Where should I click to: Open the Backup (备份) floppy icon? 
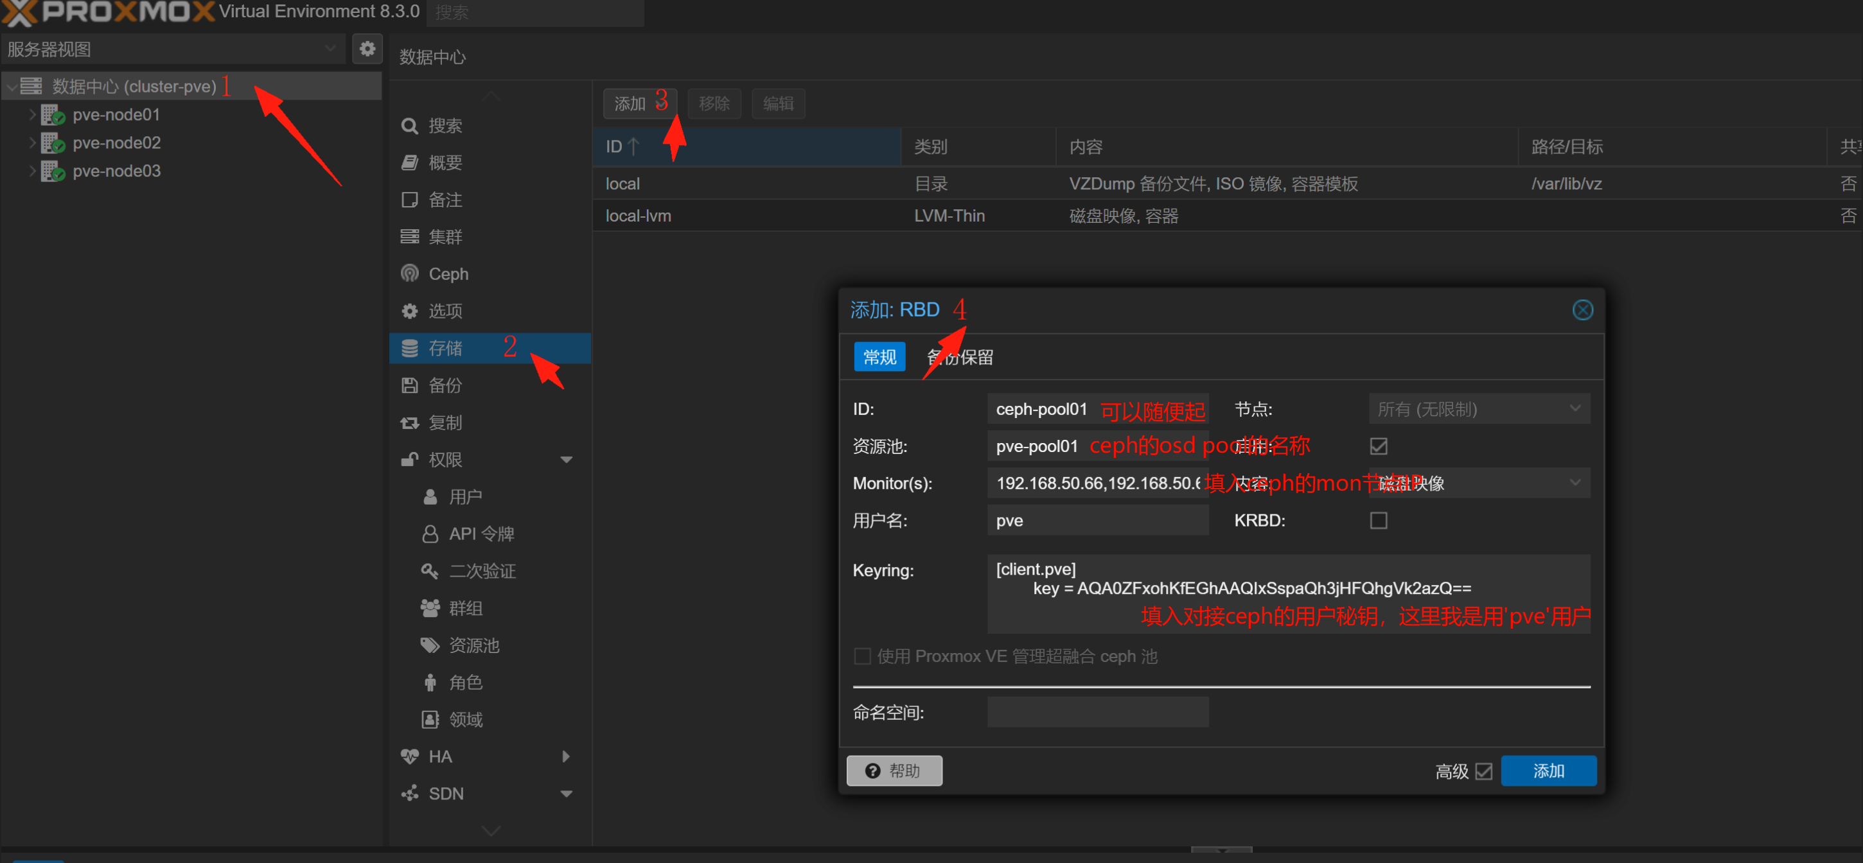(409, 385)
